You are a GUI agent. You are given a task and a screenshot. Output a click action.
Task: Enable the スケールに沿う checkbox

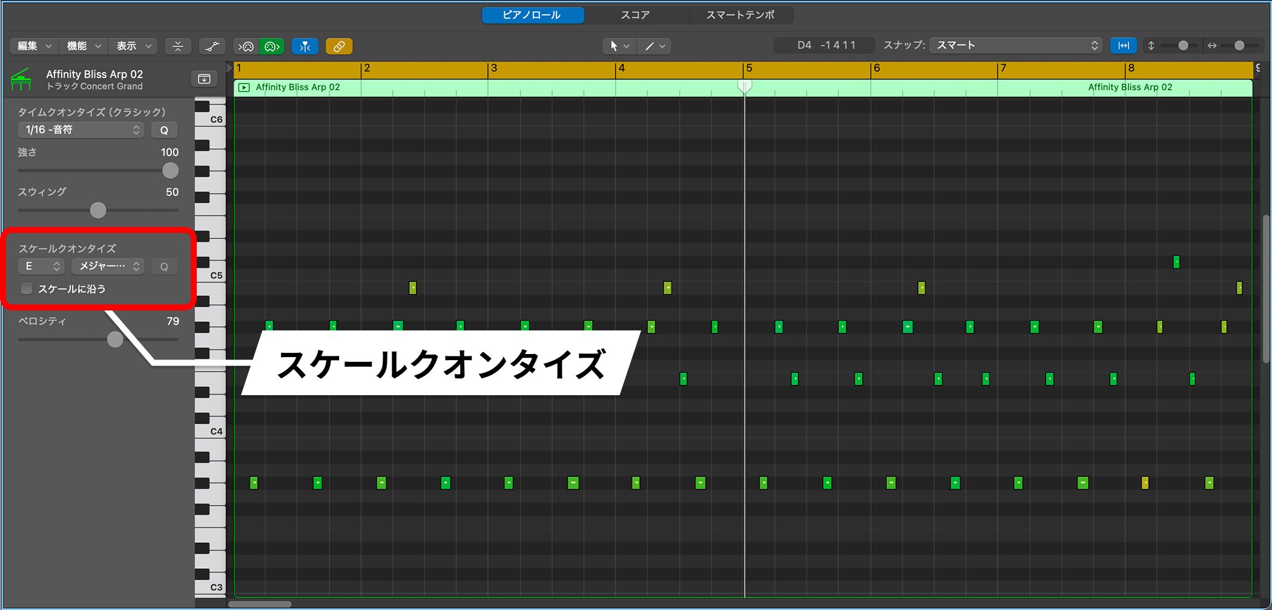point(27,289)
